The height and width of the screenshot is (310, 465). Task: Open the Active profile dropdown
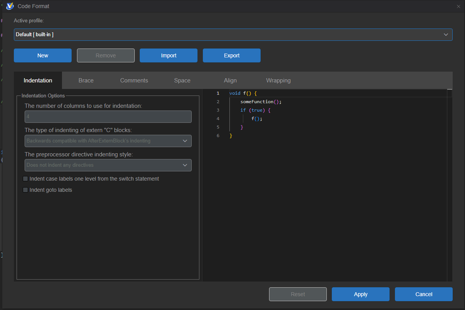pos(233,35)
